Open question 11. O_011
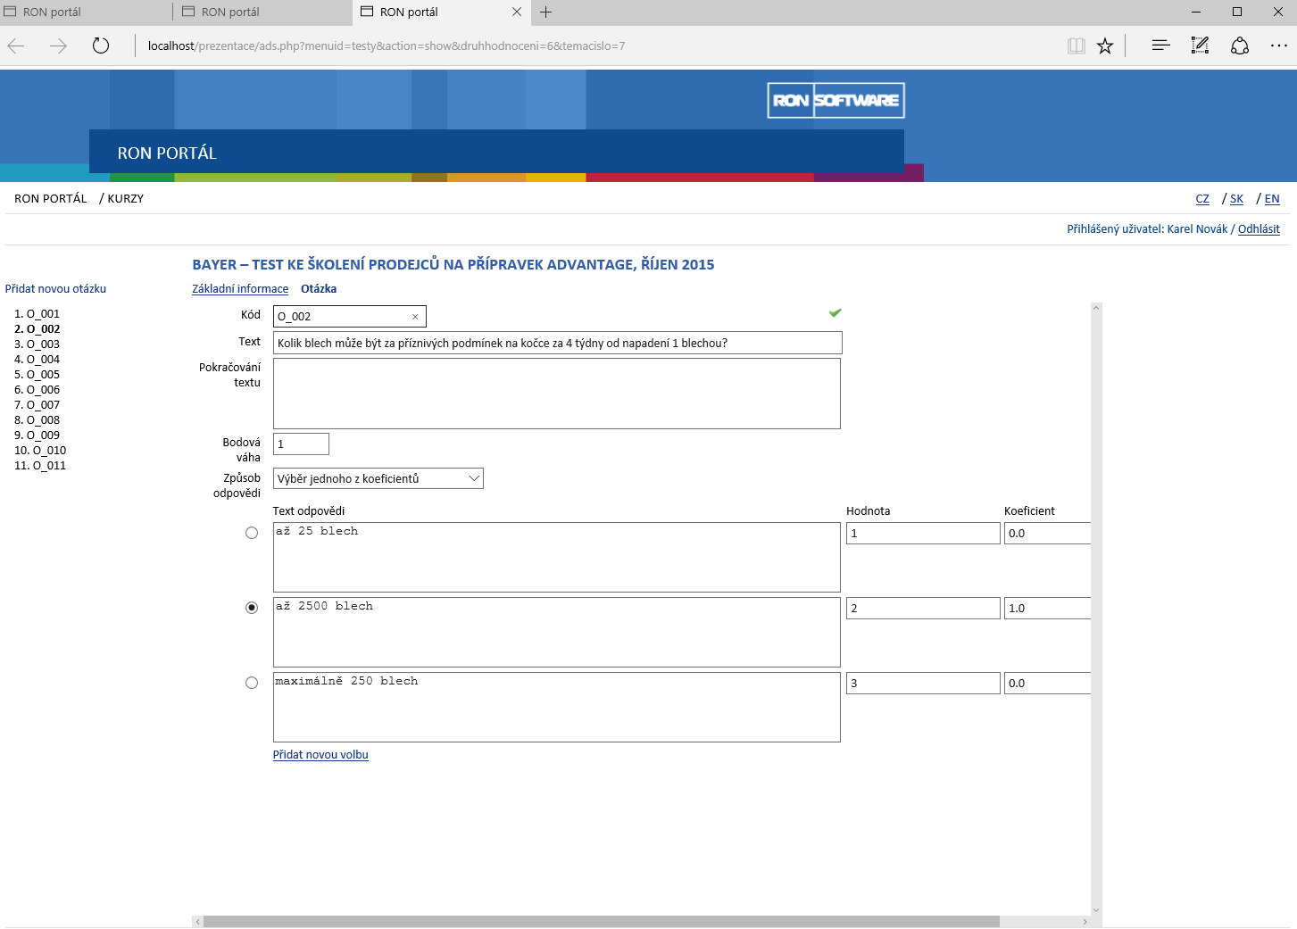This screenshot has height=929, width=1297. (x=40, y=466)
